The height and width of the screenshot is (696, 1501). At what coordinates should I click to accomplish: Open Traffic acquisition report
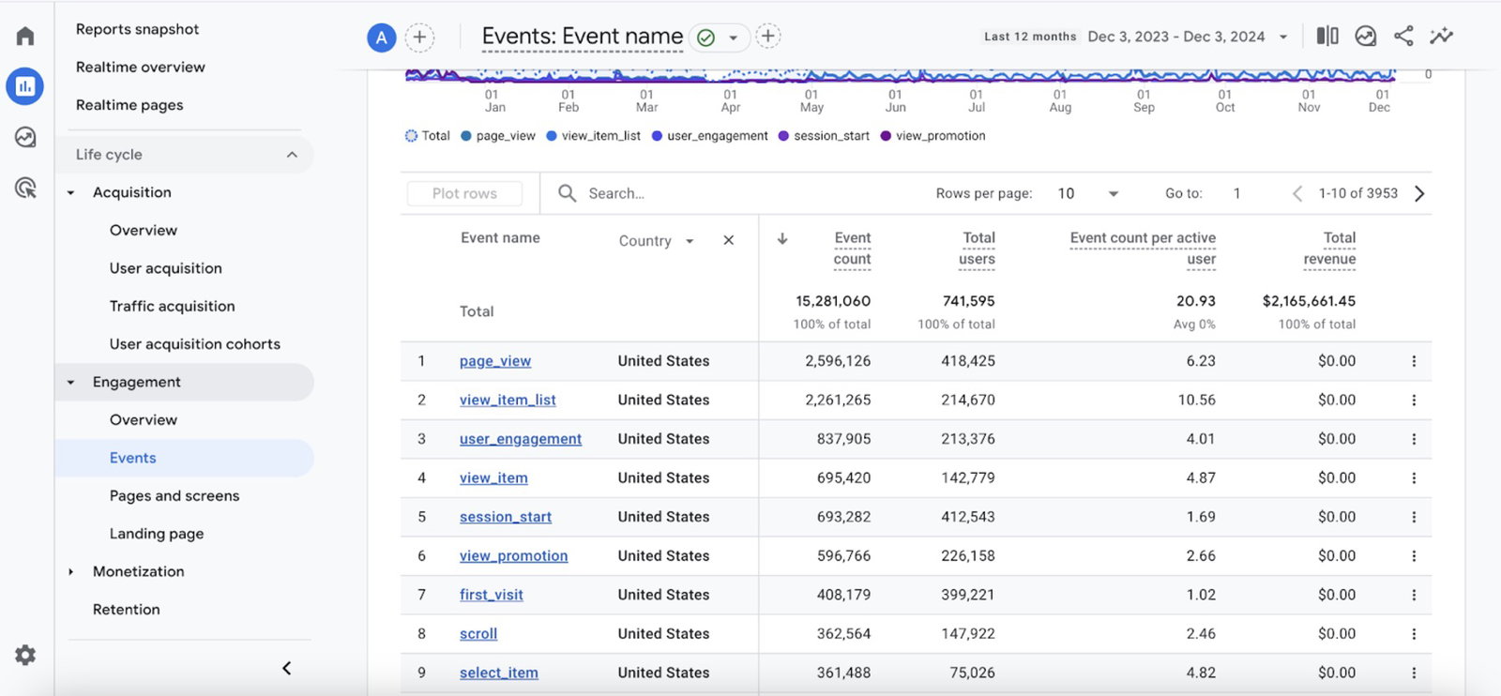pos(172,306)
